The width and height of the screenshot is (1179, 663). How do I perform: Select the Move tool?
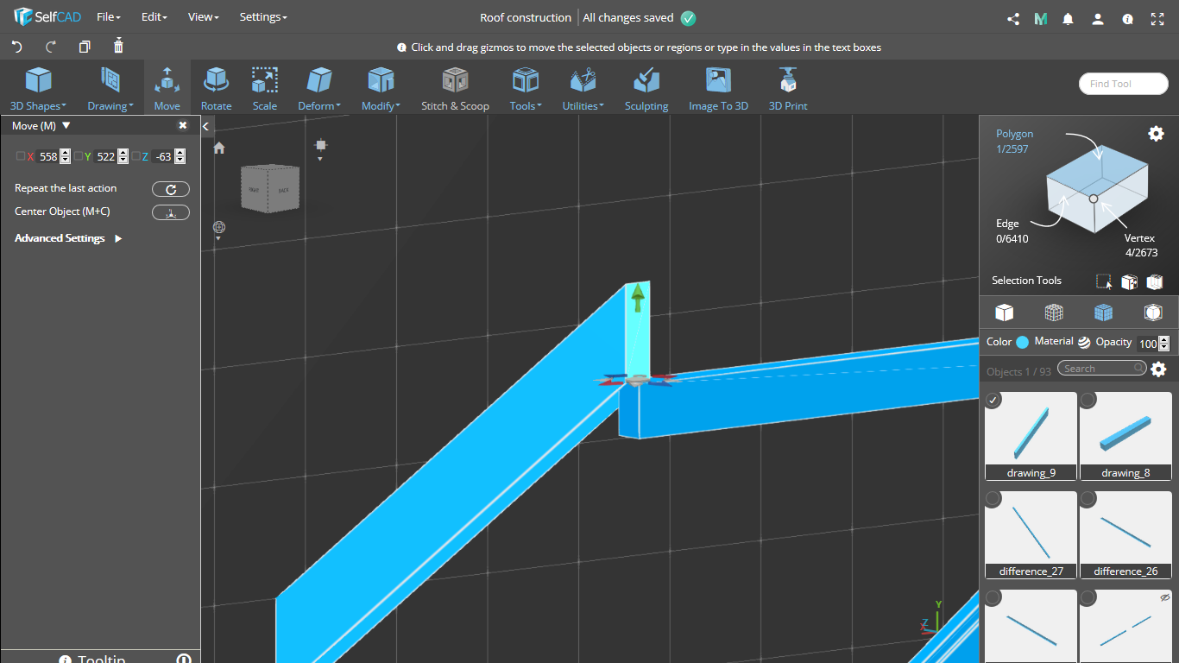point(167,90)
